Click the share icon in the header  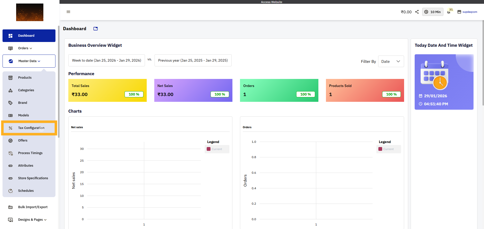pyautogui.click(x=417, y=12)
